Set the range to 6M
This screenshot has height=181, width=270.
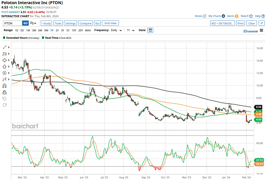coord(40,30)
